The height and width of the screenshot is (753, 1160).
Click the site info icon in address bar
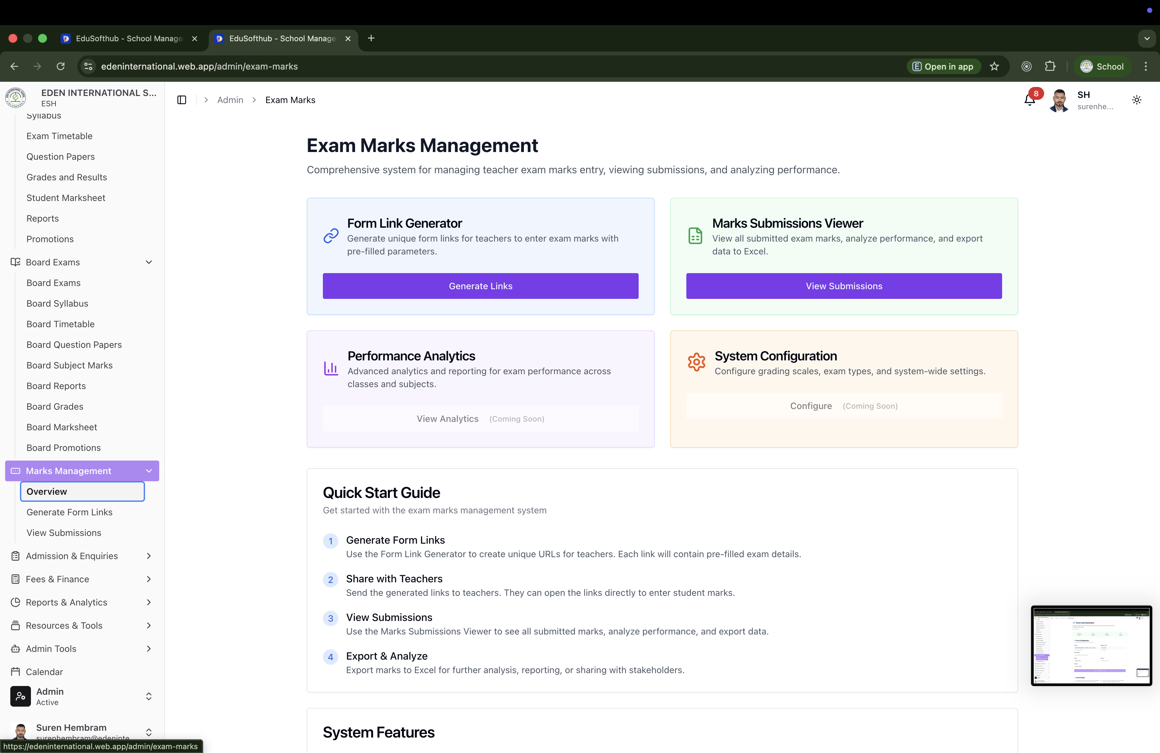(x=88, y=66)
